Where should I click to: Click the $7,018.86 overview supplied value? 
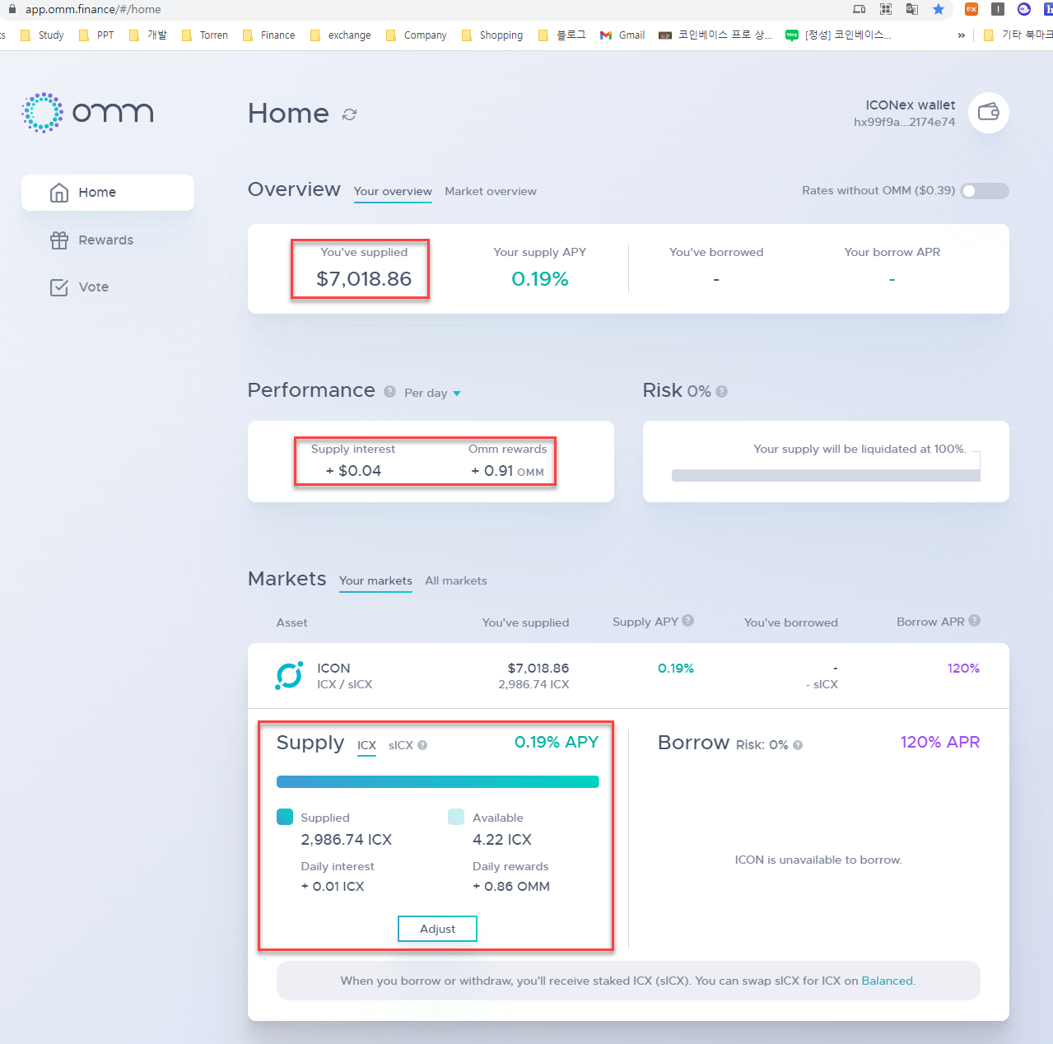[x=364, y=279]
